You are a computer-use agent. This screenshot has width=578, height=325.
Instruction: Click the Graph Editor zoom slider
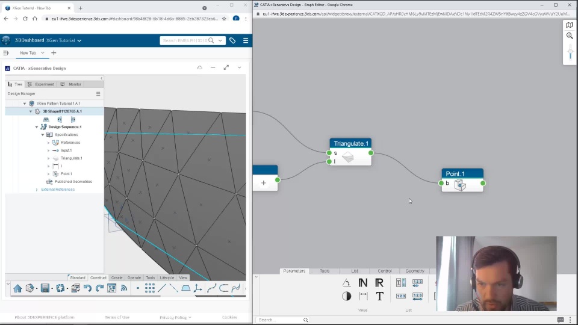570,53
